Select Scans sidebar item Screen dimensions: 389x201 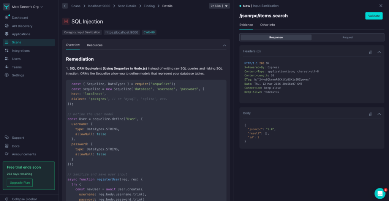(29, 42)
